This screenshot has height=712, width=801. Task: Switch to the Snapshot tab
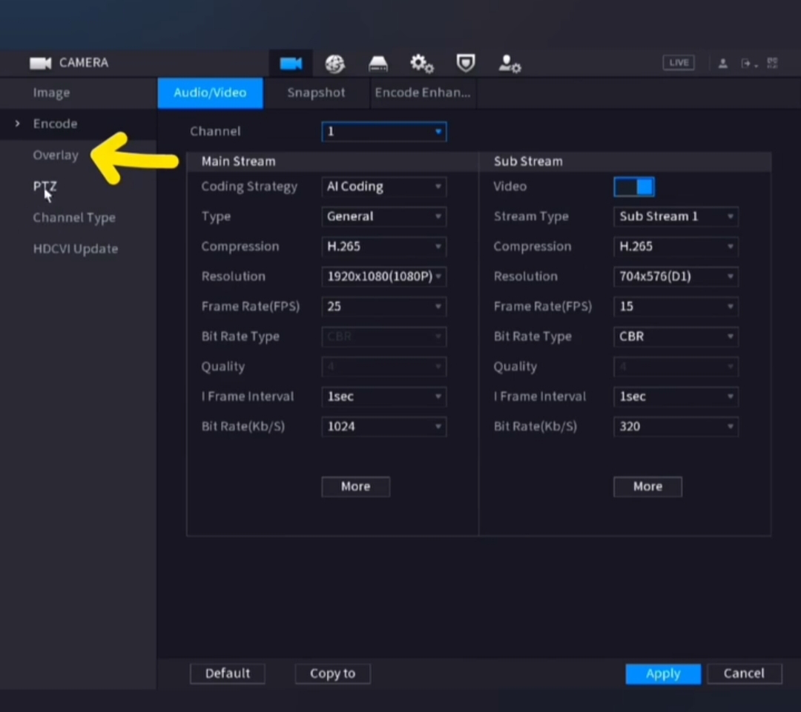pyautogui.click(x=316, y=93)
